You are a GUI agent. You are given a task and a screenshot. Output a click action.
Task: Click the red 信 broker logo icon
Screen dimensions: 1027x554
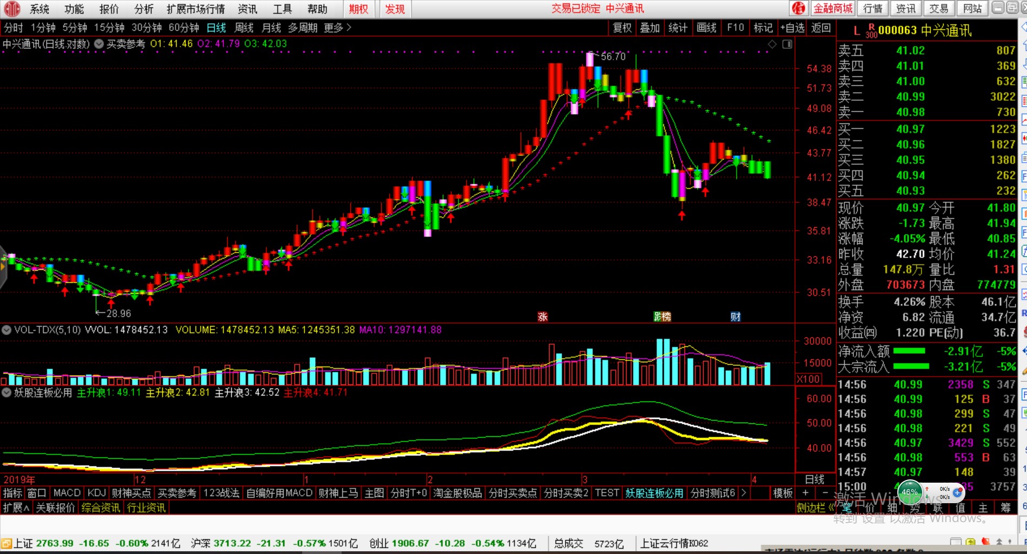798,9
